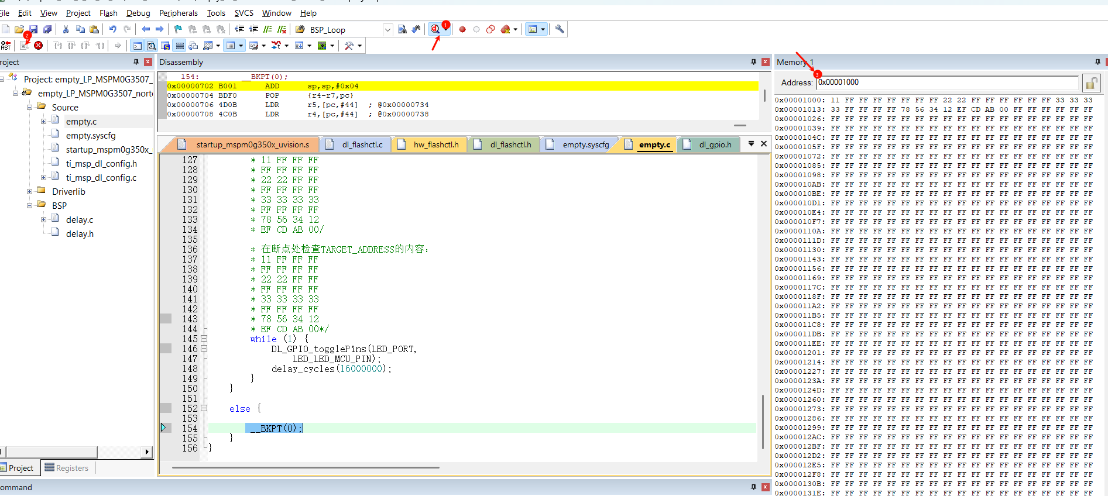Open the Debug menu
Viewport: 1108px width, 496px height.
[x=138, y=13]
